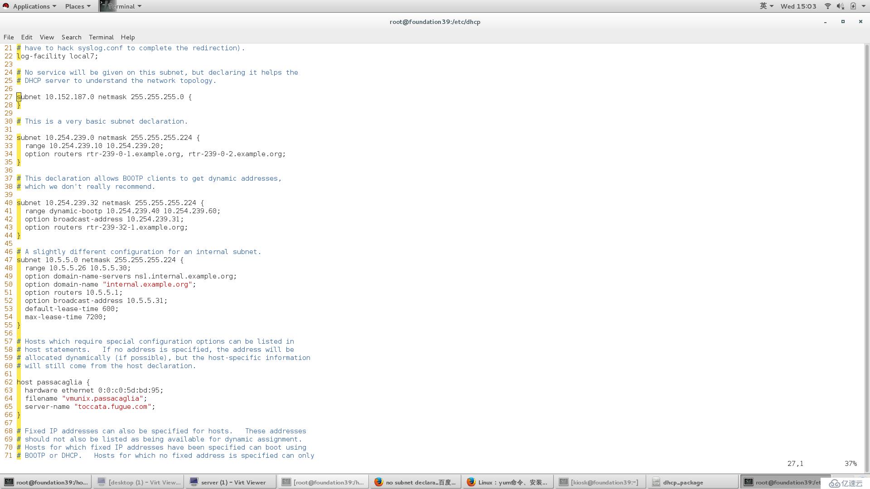Click the Terminal menu item
Viewport: 870px width, 489px height.
101,37
